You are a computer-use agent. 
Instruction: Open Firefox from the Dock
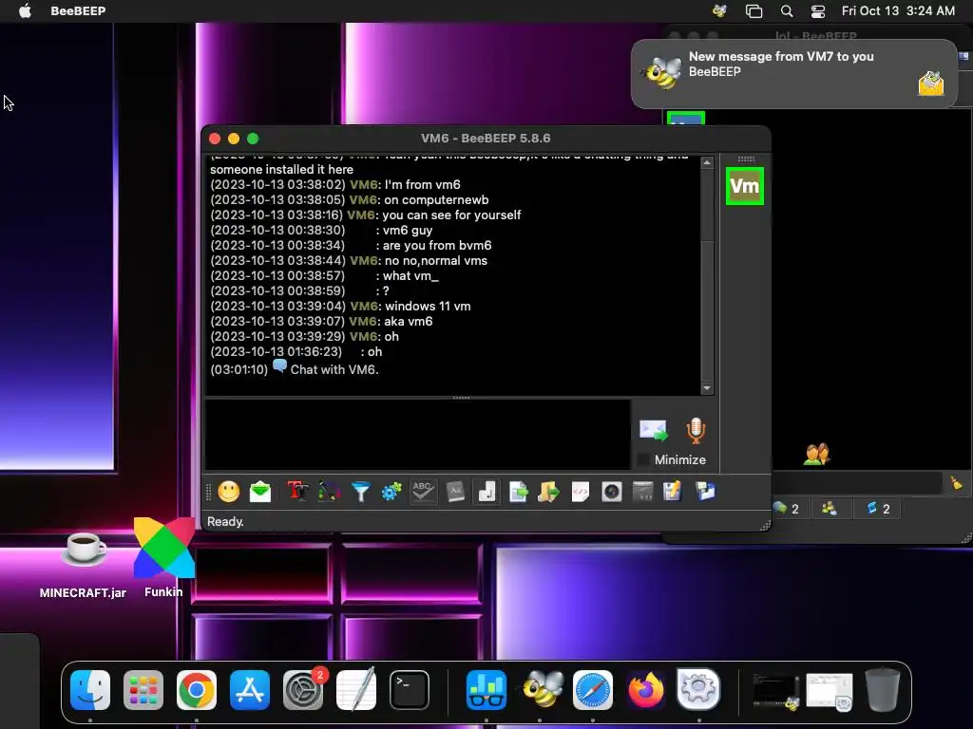pyautogui.click(x=646, y=690)
